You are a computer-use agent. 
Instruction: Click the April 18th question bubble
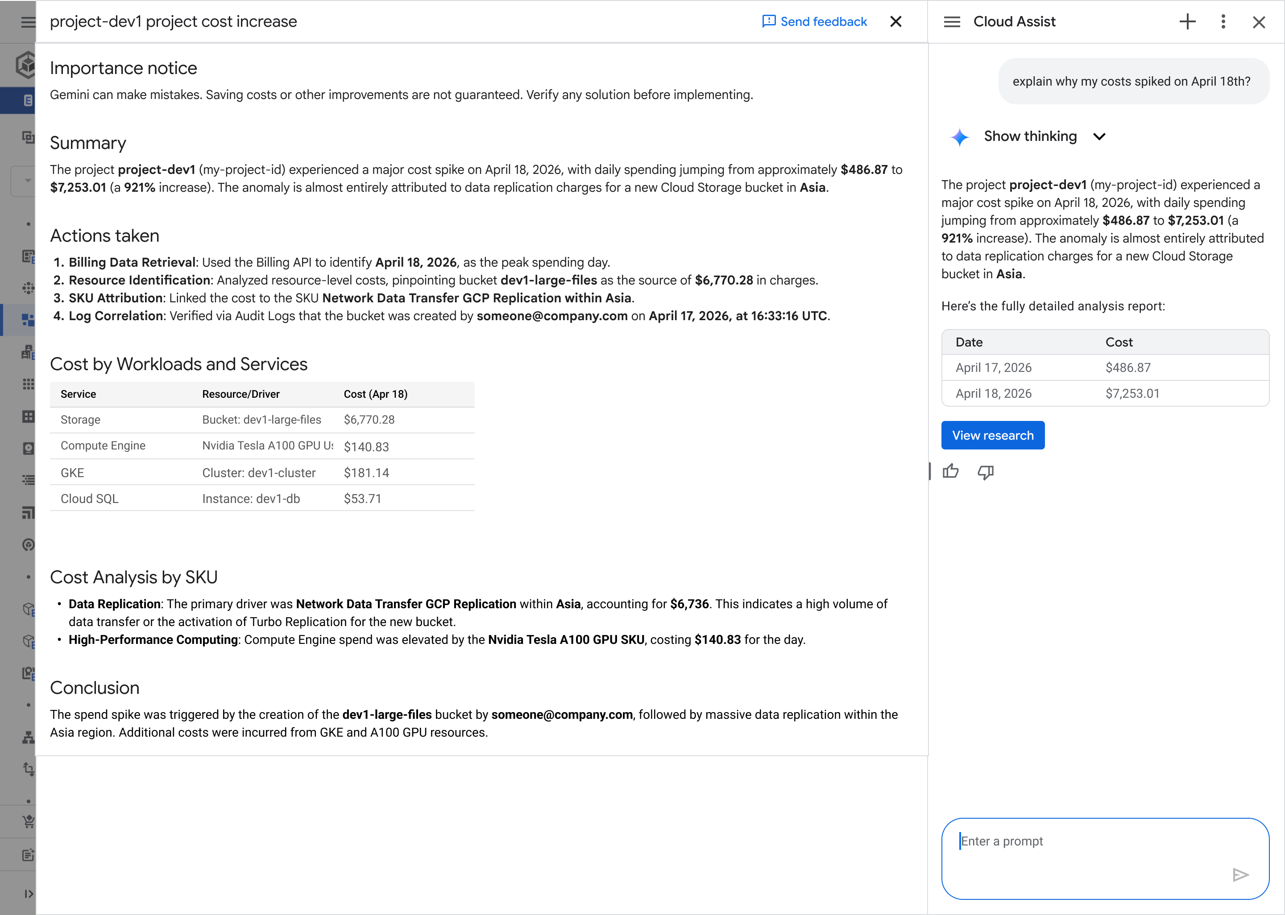pos(1133,81)
